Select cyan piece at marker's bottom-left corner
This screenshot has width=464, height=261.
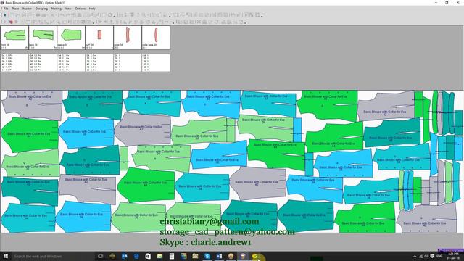pos(28,217)
